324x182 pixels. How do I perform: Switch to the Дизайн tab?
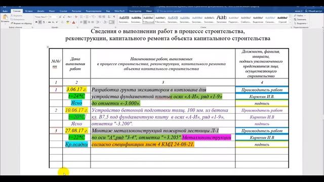(x=40, y=11)
